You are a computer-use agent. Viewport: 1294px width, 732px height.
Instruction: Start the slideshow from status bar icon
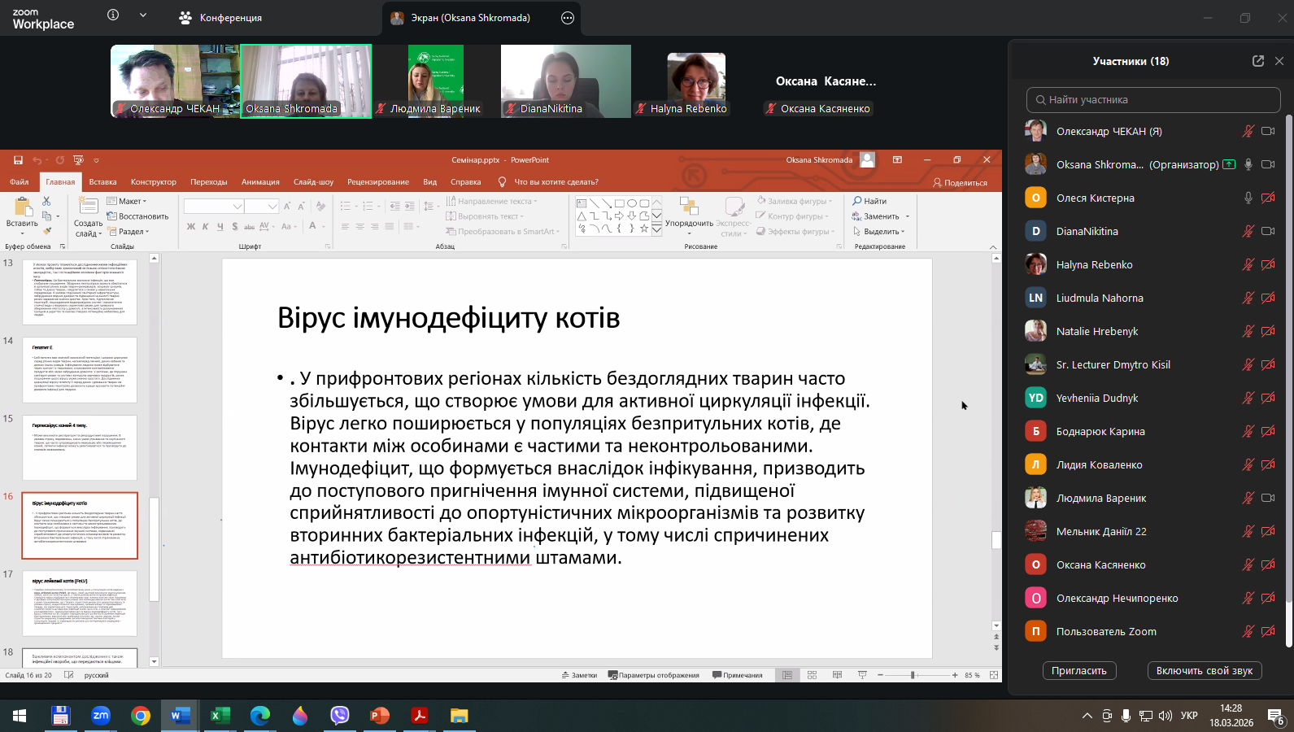click(862, 675)
